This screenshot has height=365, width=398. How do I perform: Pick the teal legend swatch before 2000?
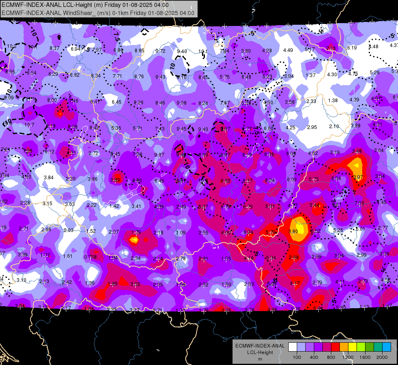pyautogui.click(x=378, y=347)
